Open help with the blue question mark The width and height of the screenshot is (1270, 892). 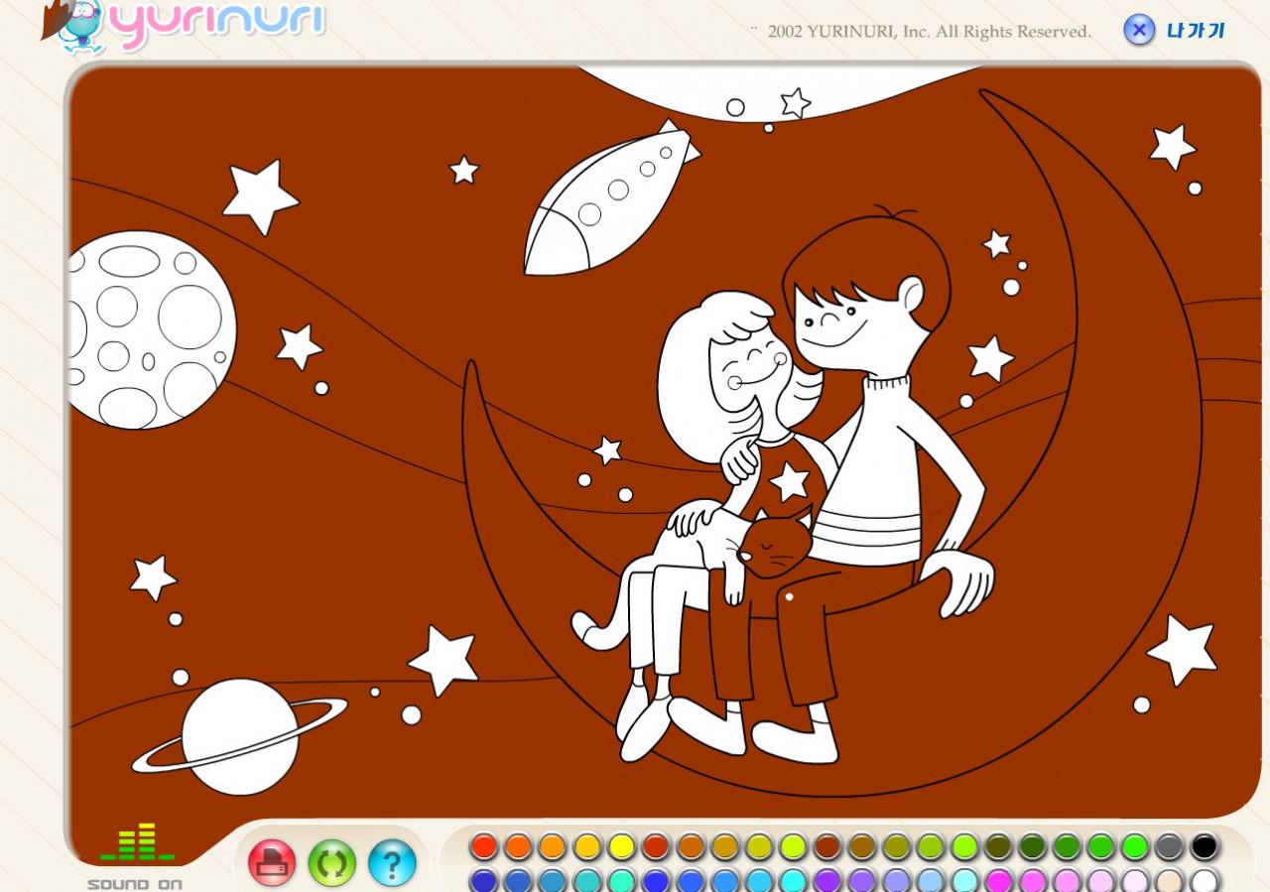(392, 863)
